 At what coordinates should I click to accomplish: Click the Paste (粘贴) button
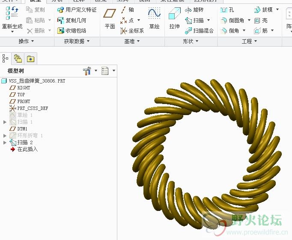36,20
